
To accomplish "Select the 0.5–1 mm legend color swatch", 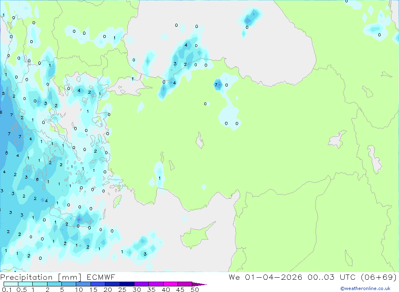I will (x=26, y=284).
